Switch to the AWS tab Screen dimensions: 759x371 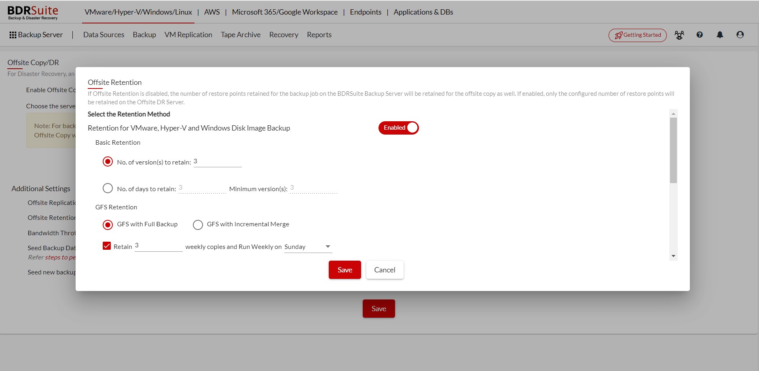pyautogui.click(x=212, y=12)
